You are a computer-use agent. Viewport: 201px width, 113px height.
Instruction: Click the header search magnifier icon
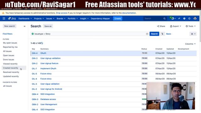tap(164, 19)
